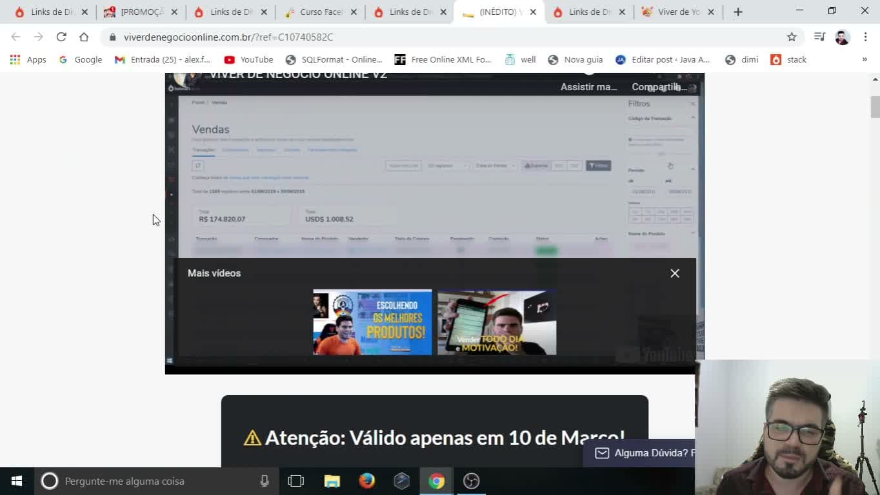Click the Cortana search box
This screenshot has height=495, width=880.
(x=155, y=481)
